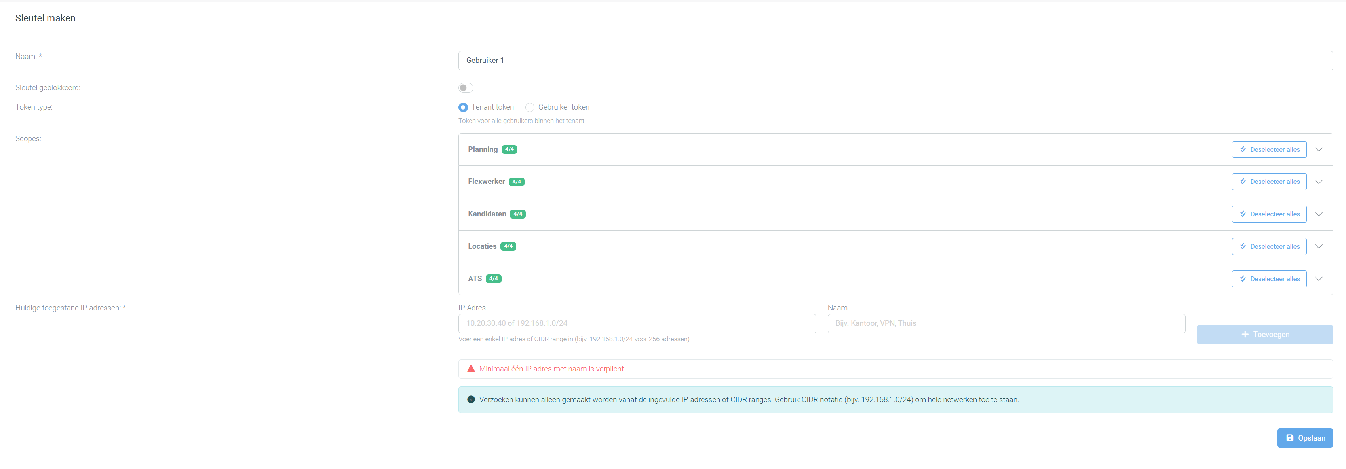Click the Naam field containing Gebruiker 1

pos(895,61)
